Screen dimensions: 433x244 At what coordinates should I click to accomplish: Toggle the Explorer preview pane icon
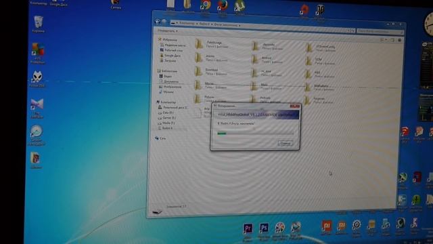point(392,40)
